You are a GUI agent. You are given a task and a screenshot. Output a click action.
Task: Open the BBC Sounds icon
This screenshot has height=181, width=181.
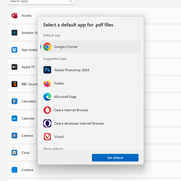pos(14,84)
